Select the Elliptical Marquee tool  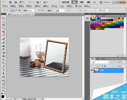tap(4, 22)
